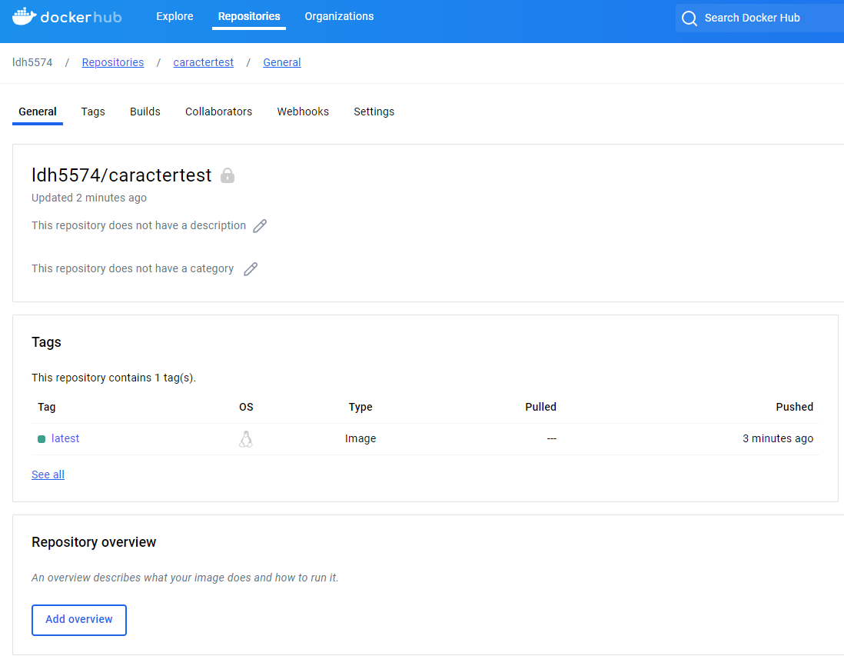Switch to the Tags tab
This screenshot has height=656, width=844.
(93, 112)
